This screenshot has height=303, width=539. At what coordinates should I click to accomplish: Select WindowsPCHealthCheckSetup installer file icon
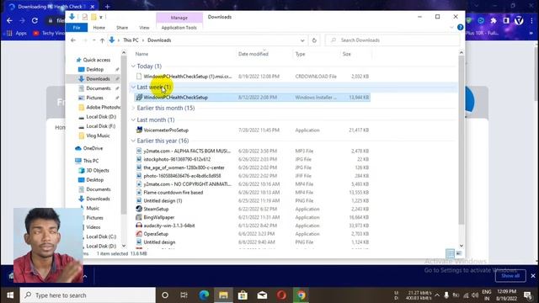click(x=139, y=98)
